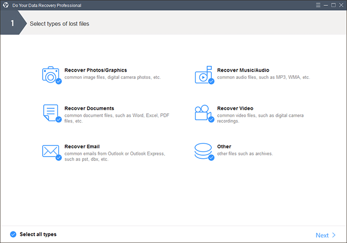347x243 pixels.
Task: Click the music player icon for Audio recovery
Action: [x=203, y=75]
